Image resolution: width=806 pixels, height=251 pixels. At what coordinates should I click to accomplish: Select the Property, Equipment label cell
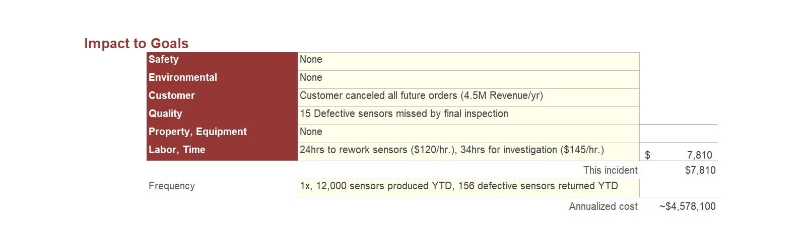(x=222, y=134)
